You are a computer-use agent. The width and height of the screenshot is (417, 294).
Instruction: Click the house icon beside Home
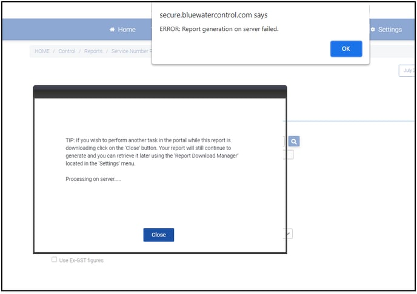tap(112, 30)
